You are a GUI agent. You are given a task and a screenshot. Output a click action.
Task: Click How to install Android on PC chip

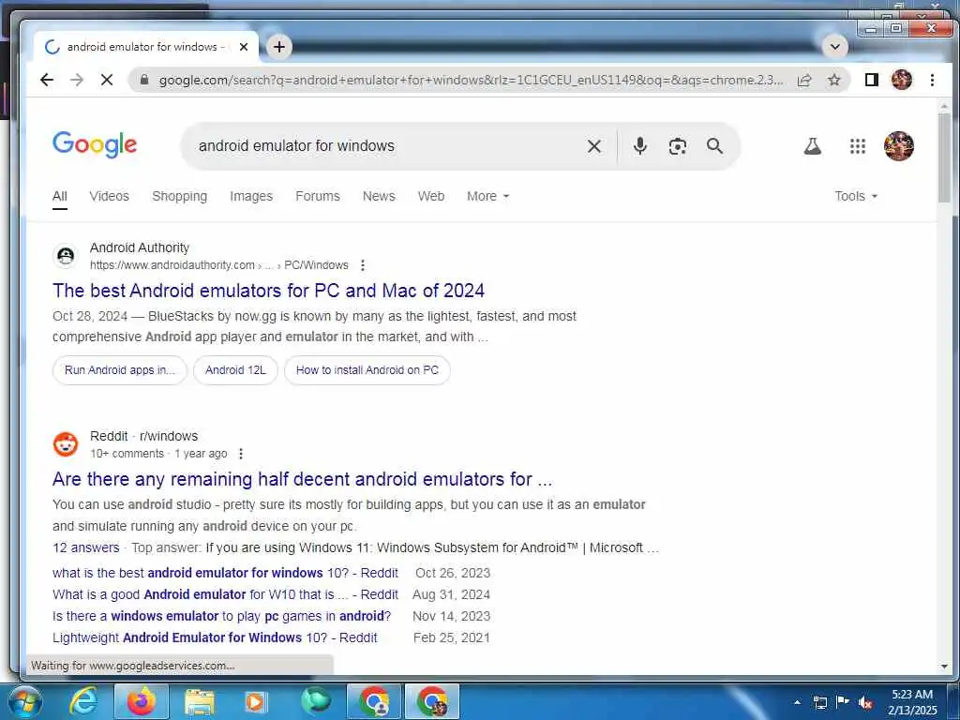point(367,369)
